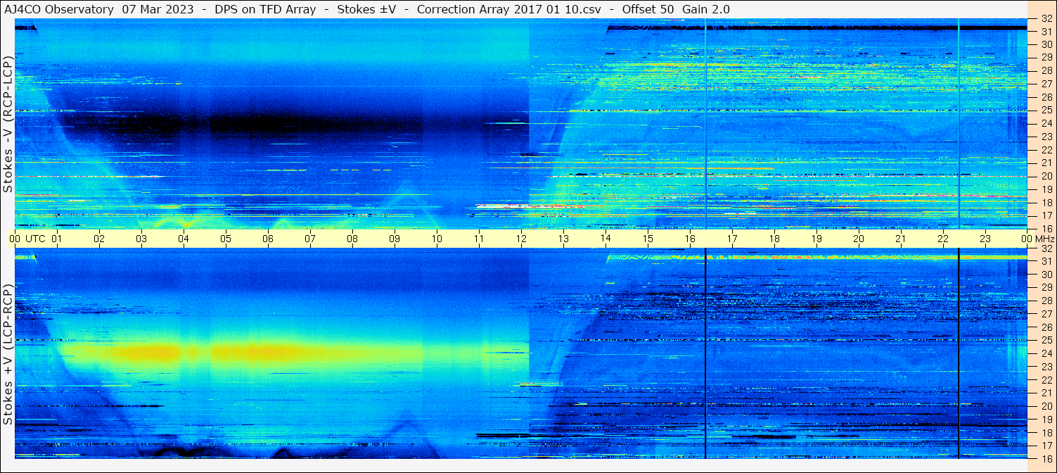Select the 11 hour tick on time axis
Image resolution: width=1057 pixels, height=473 pixels.
479,239
